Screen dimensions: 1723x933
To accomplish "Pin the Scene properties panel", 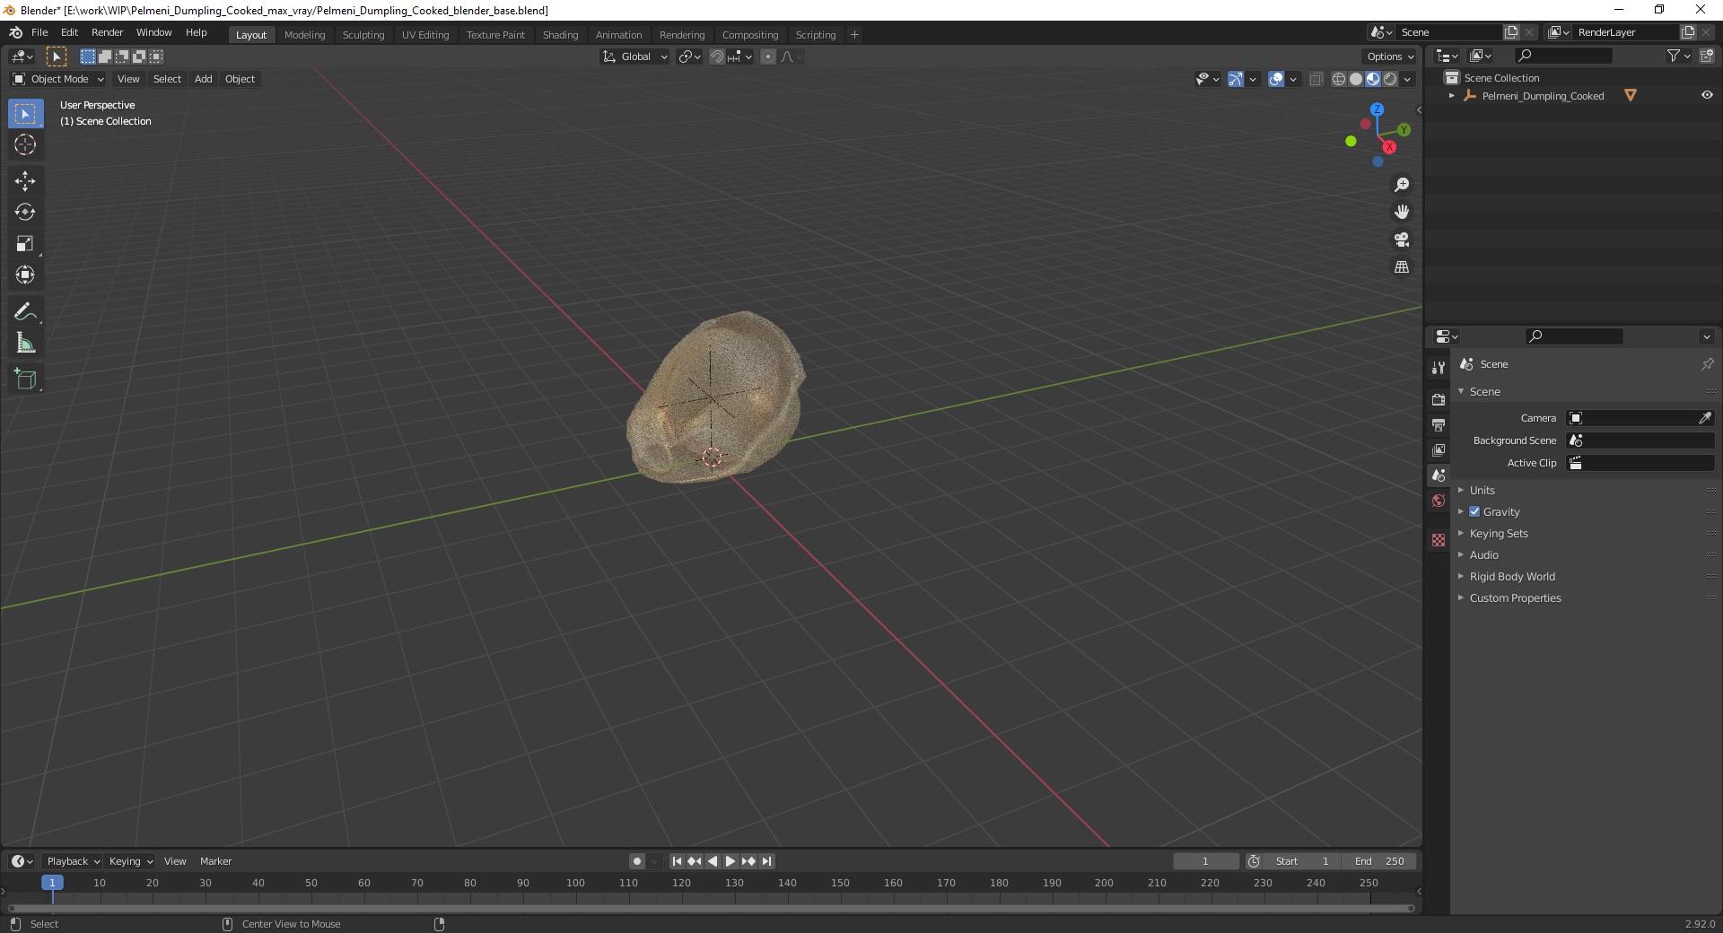I will coord(1707,364).
